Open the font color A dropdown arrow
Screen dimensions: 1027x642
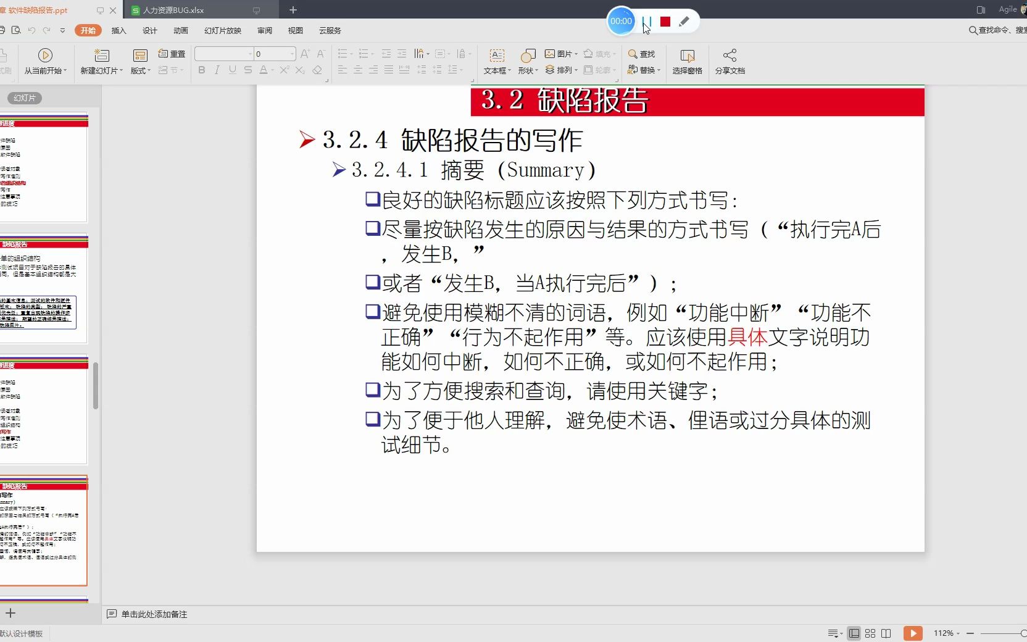click(272, 70)
